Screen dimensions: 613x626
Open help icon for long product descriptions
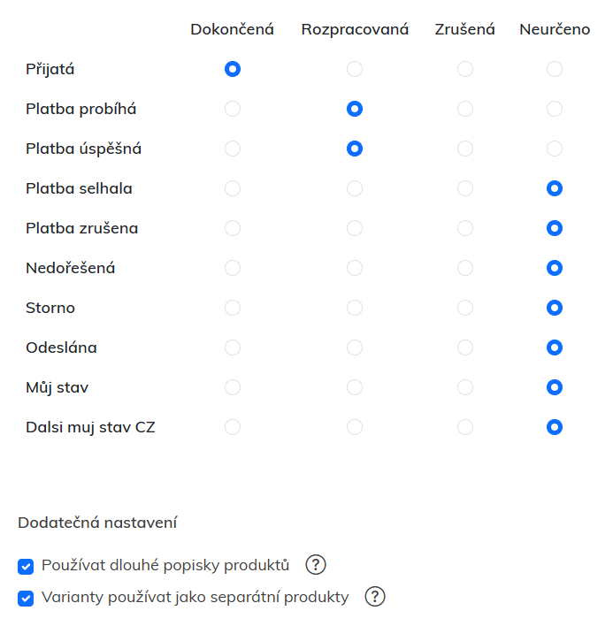click(x=316, y=565)
